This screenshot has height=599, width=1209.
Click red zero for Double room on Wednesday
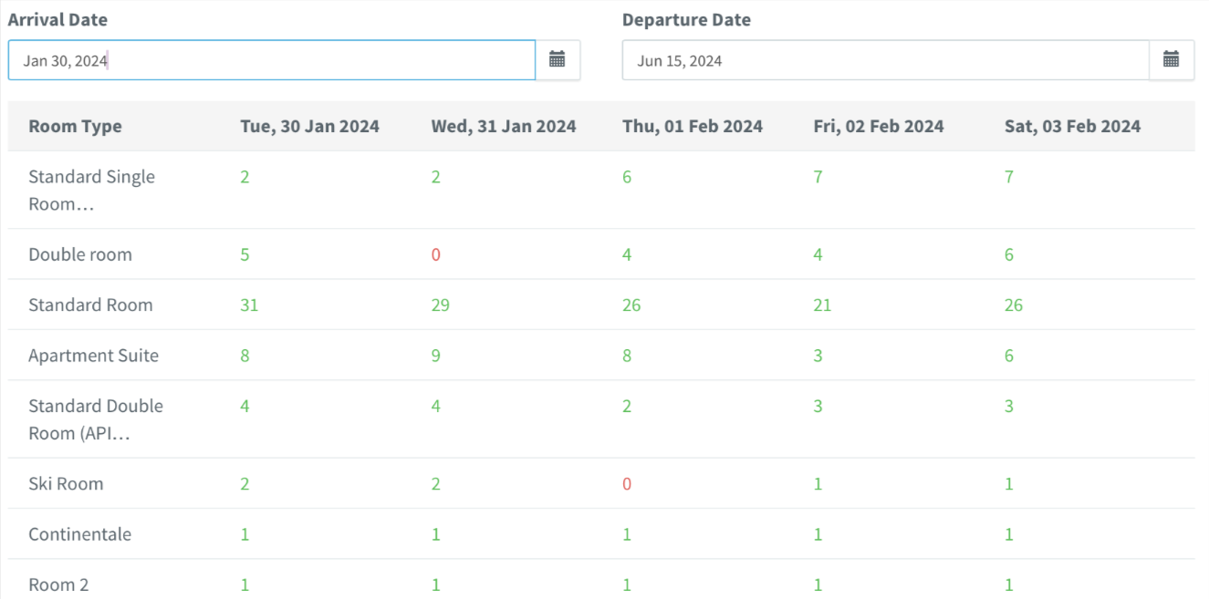(435, 254)
